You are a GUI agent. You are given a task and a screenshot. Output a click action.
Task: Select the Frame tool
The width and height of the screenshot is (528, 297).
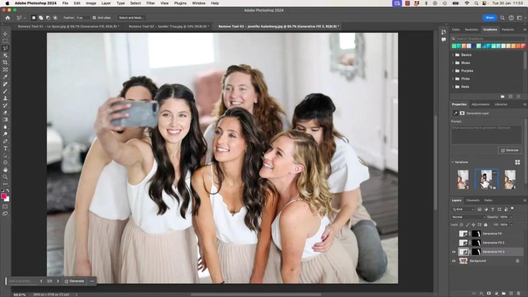(x=5, y=70)
